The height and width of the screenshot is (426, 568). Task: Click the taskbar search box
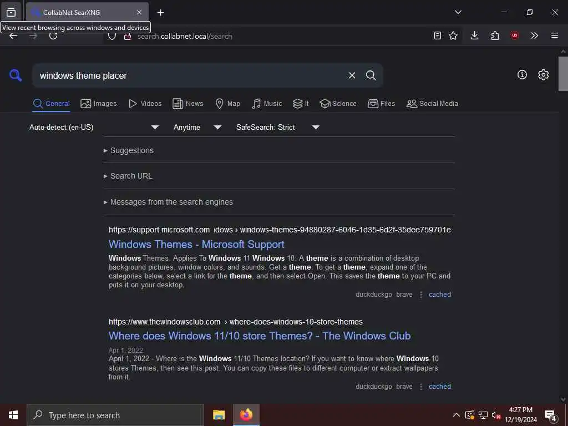pos(115,415)
